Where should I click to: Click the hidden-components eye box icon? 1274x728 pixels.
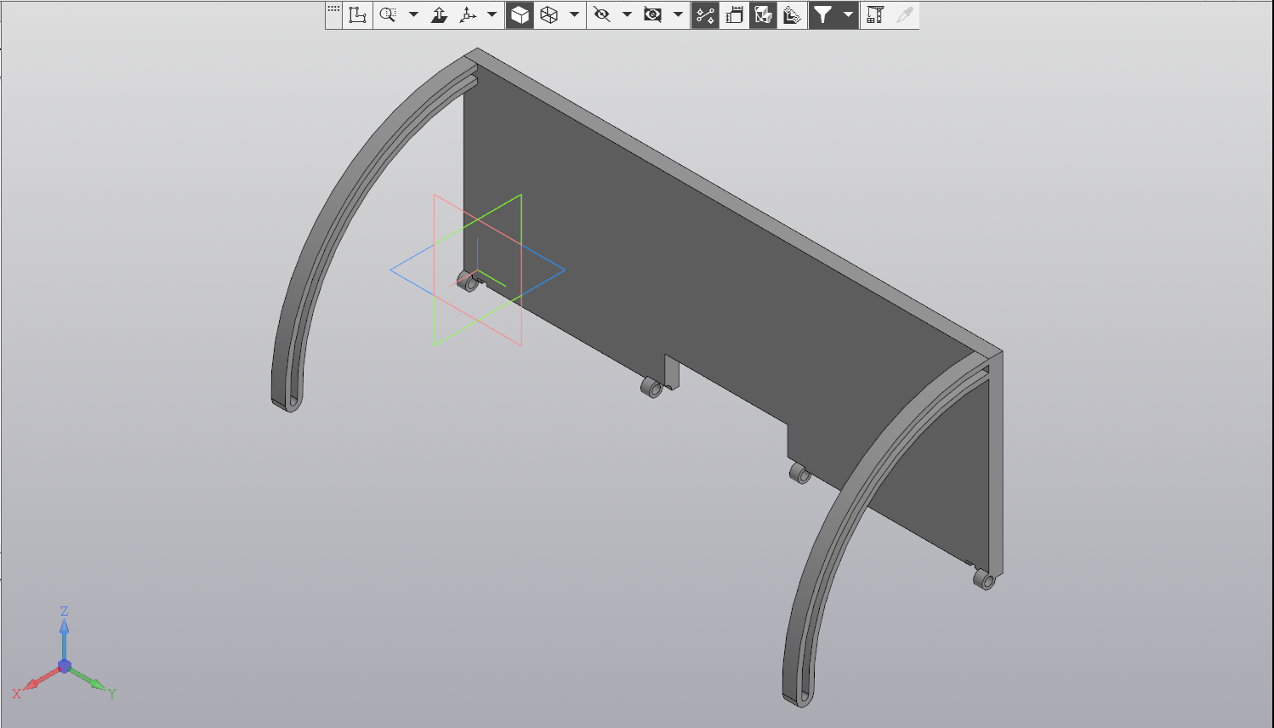[x=652, y=15]
